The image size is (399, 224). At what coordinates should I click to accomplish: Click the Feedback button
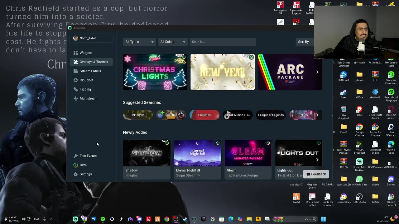(316, 174)
